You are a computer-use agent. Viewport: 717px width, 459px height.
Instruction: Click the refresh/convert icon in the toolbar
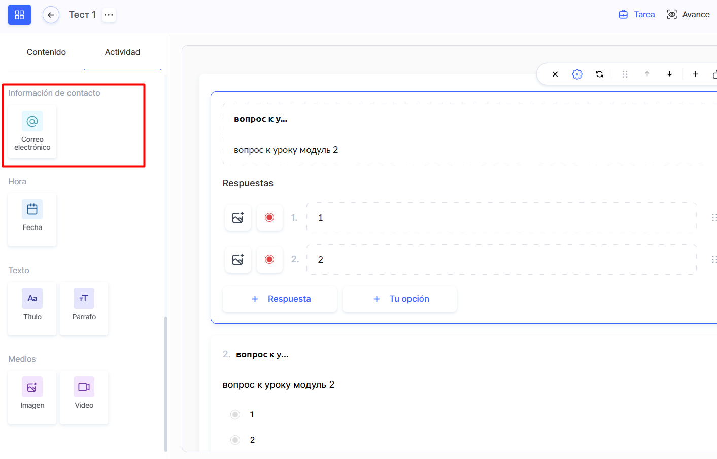(x=599, y=74)
